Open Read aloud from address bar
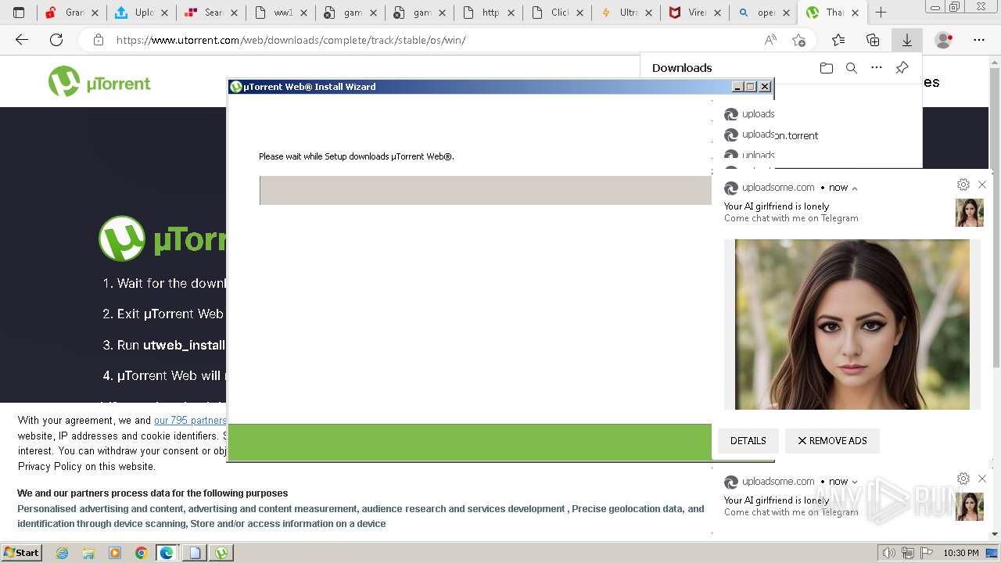Image resolution: width=1001 pixels, height=563 pixels. (770, 40)
